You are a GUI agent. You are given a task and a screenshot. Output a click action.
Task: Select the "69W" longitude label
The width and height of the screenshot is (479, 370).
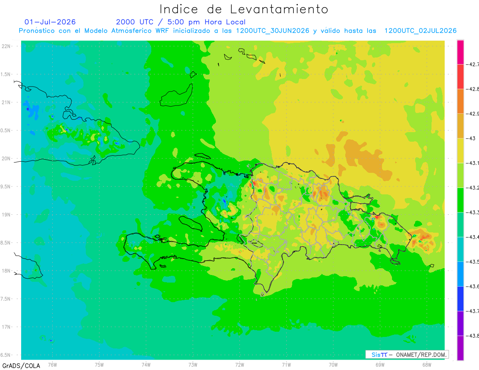click(x=380, y=364)
